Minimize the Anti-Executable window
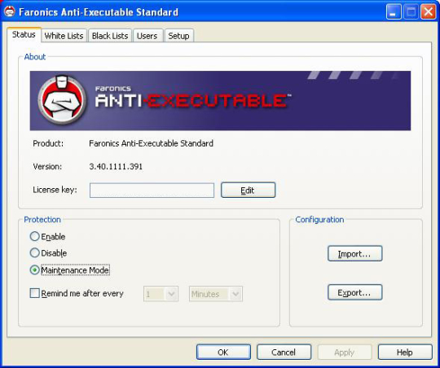The width and height of the screenshot is (440, 368). tap(394, 11)
